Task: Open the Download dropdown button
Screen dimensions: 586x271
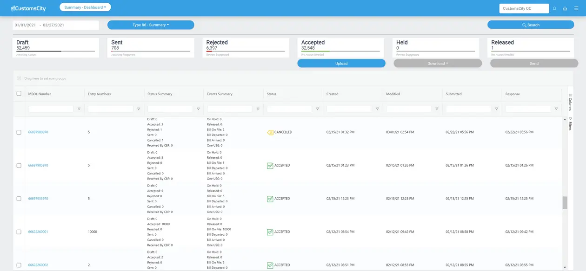Action: point(438,64)
